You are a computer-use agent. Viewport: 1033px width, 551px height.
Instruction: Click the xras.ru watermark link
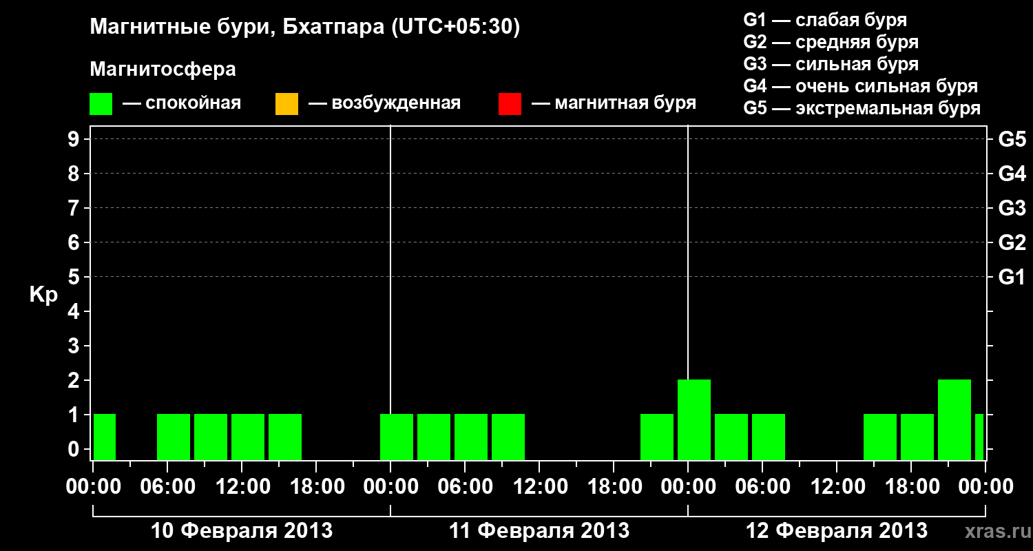994,531
